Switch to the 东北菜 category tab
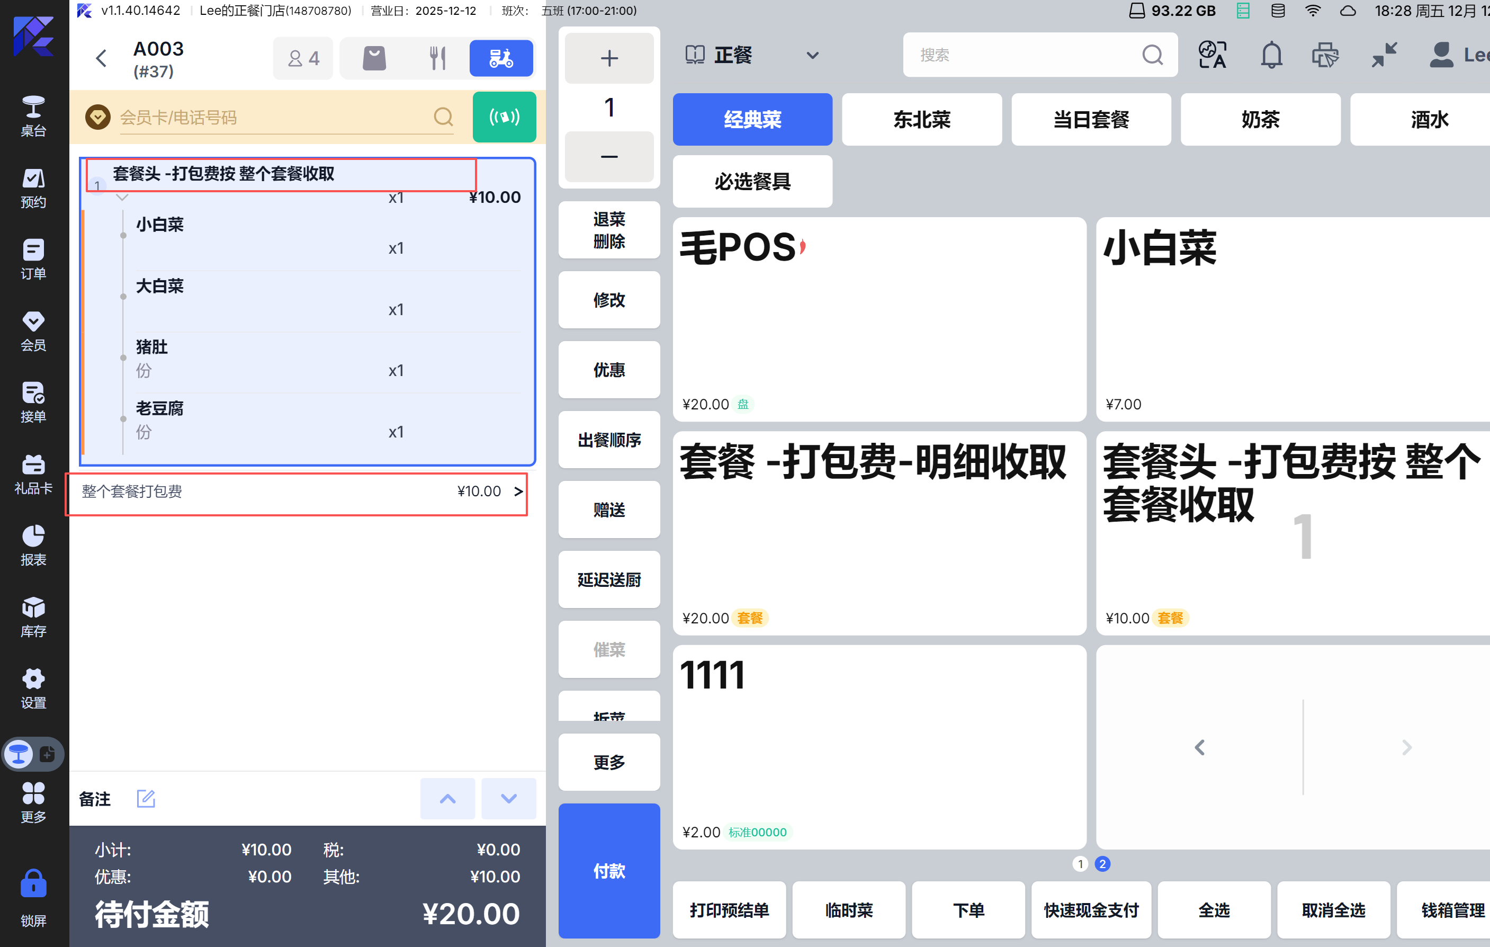 [921, 120]
